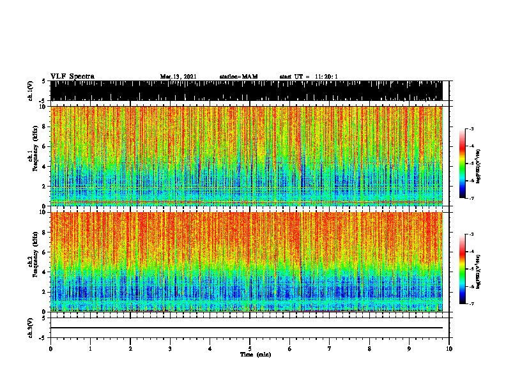506x391 pixels.
Task: Click time axis tick label "7"
Action: coord(330,349)
